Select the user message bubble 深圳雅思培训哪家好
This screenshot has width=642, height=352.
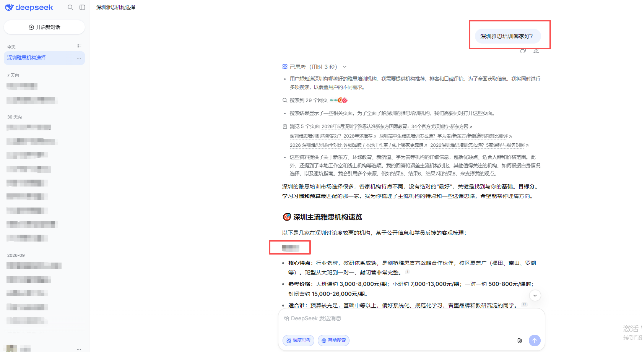[508, 36]
